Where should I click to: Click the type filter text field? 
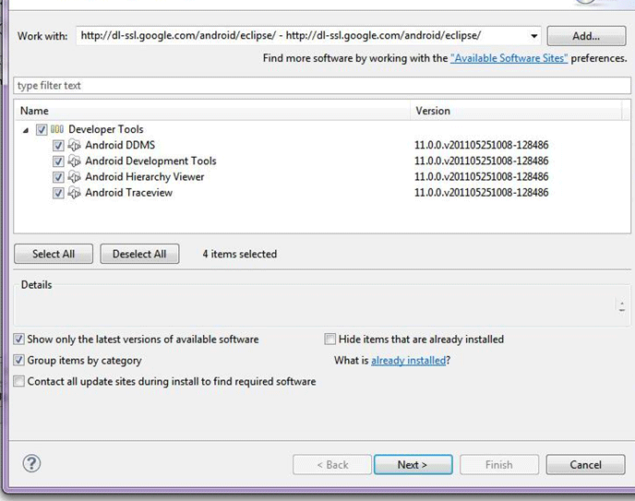(322, 86)
